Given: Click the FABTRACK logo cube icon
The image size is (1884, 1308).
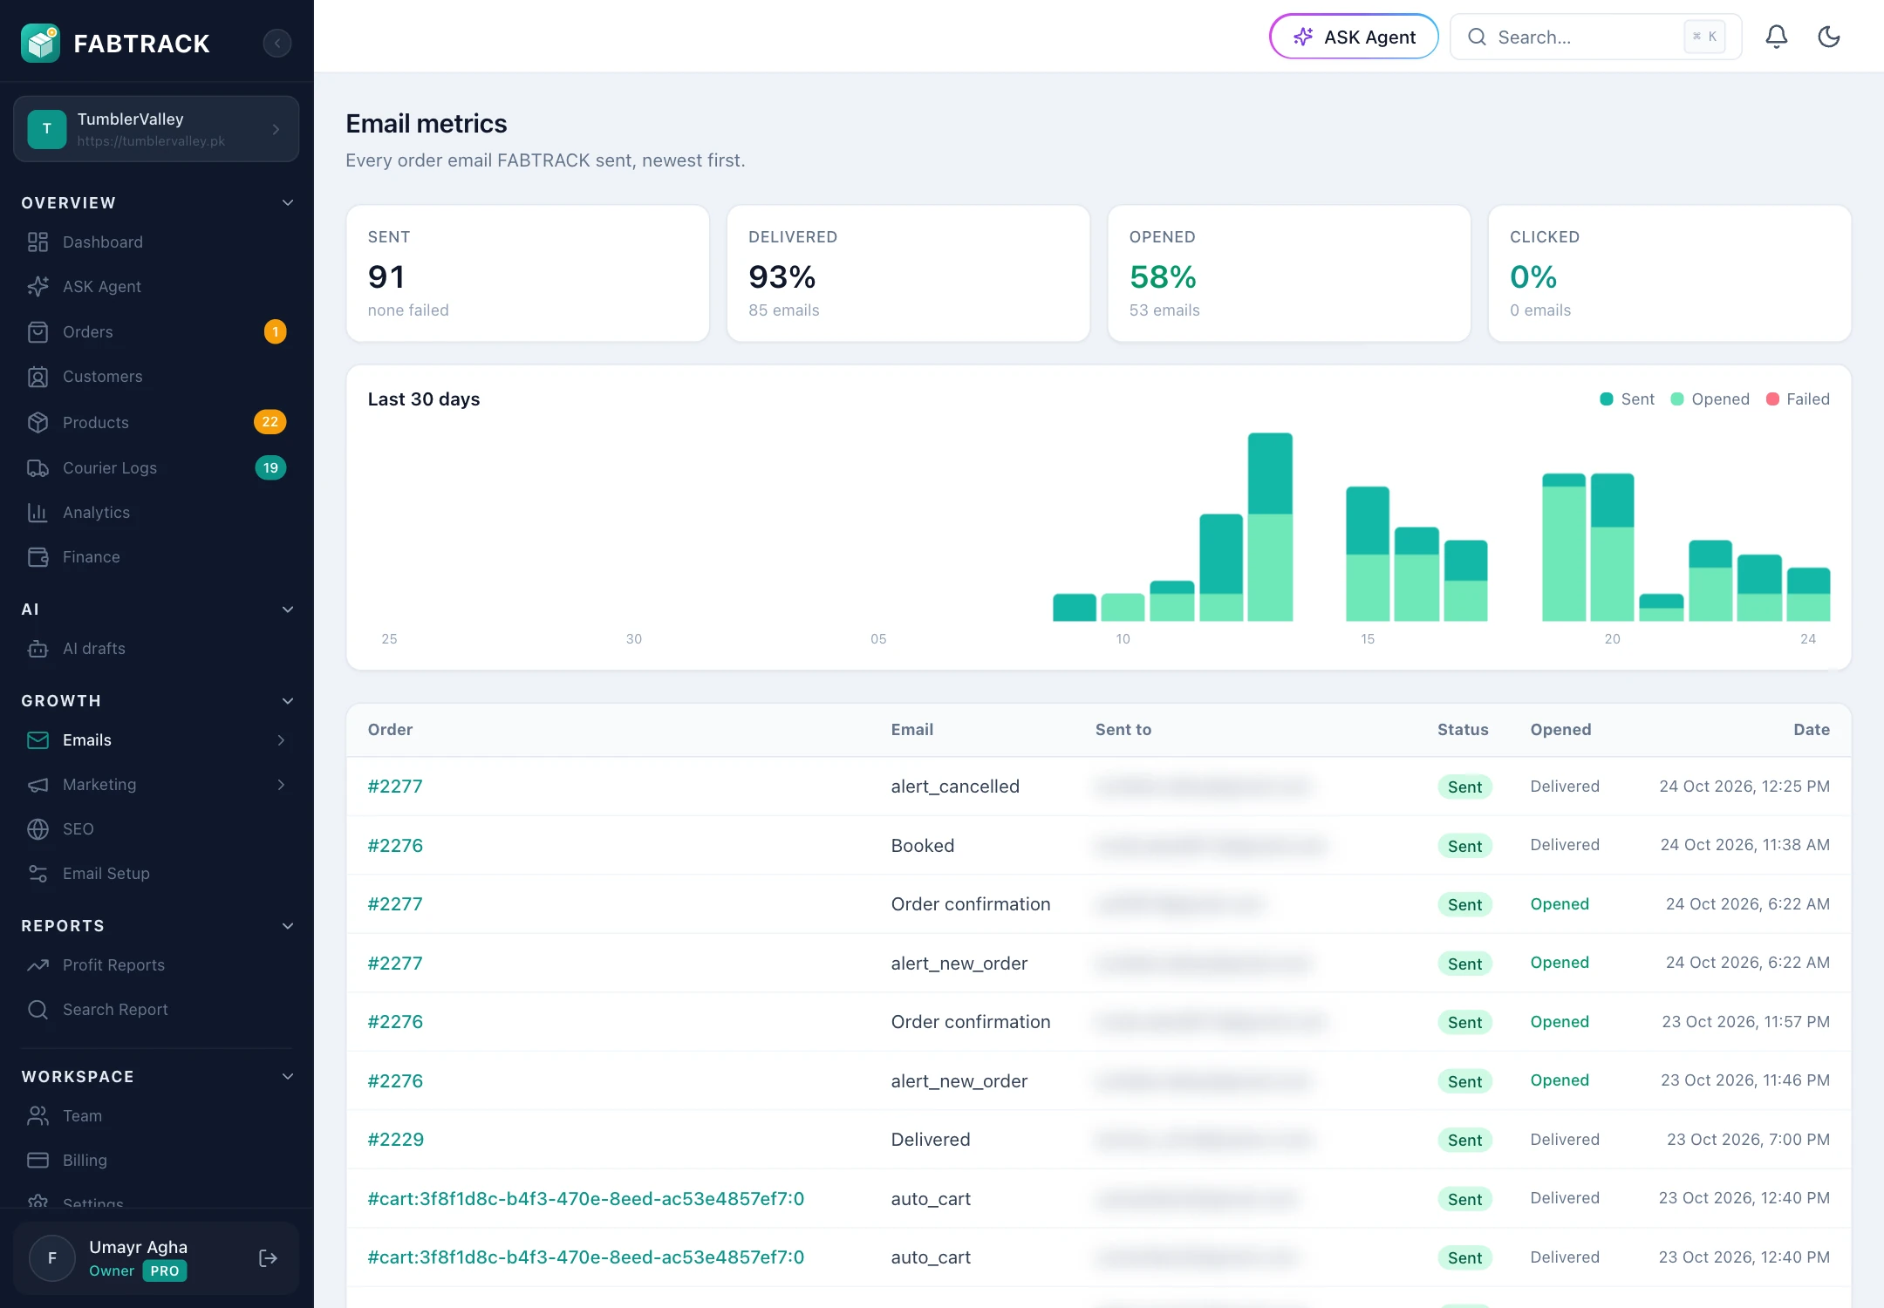Looking at the screenshot, I should click(40, 43).
